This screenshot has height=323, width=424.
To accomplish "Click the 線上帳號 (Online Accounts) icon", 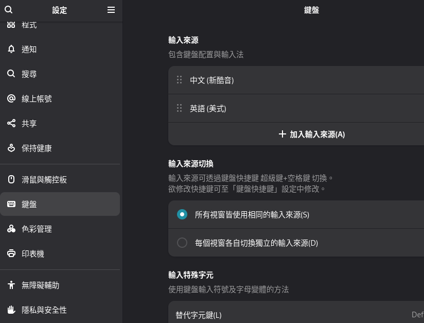I will tap(11, 98).
